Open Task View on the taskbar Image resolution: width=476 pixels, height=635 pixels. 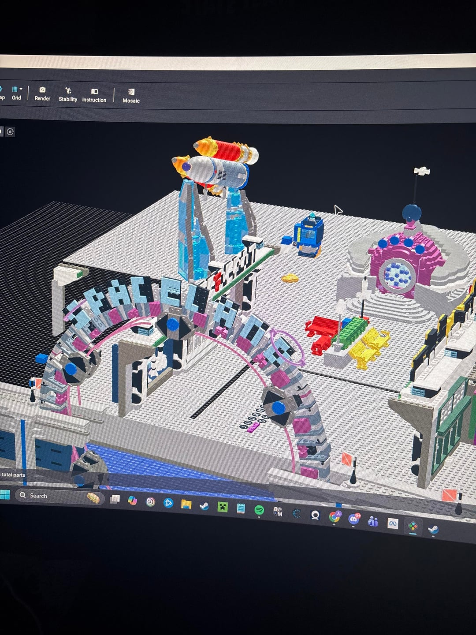(115, 499)
